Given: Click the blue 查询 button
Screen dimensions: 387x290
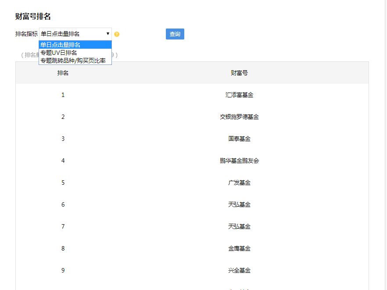Looking at the screenshot, I should (x=175, y=34).
